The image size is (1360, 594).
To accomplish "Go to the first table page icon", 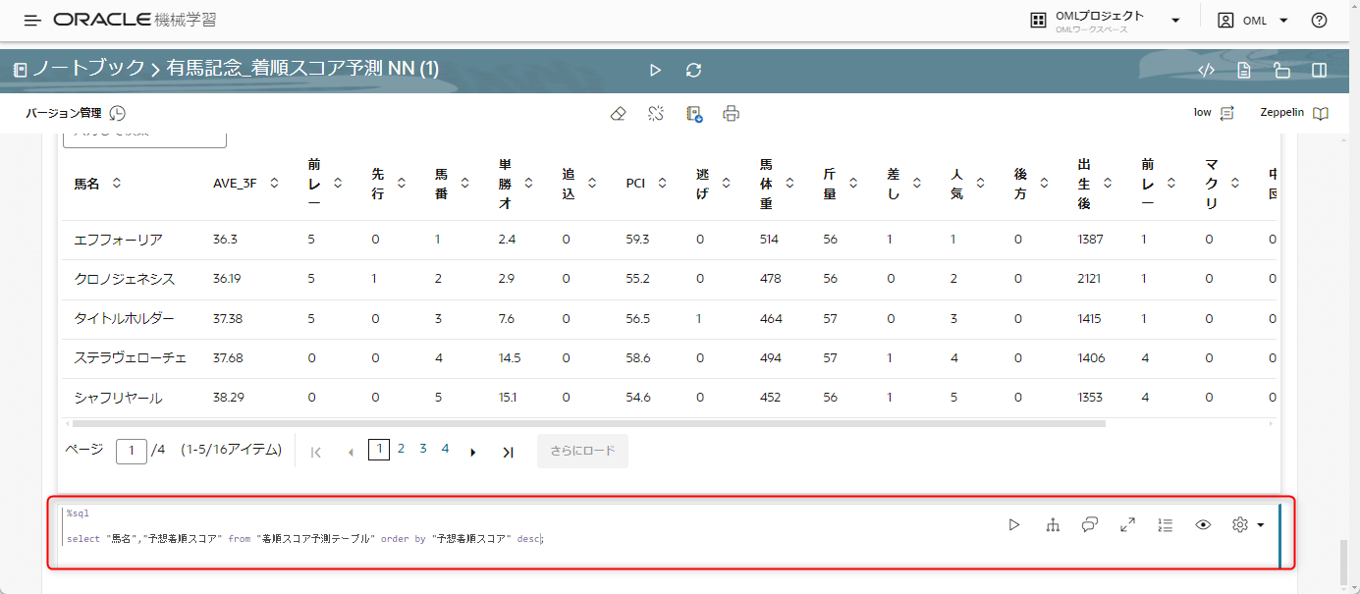I will click(316, 452).
